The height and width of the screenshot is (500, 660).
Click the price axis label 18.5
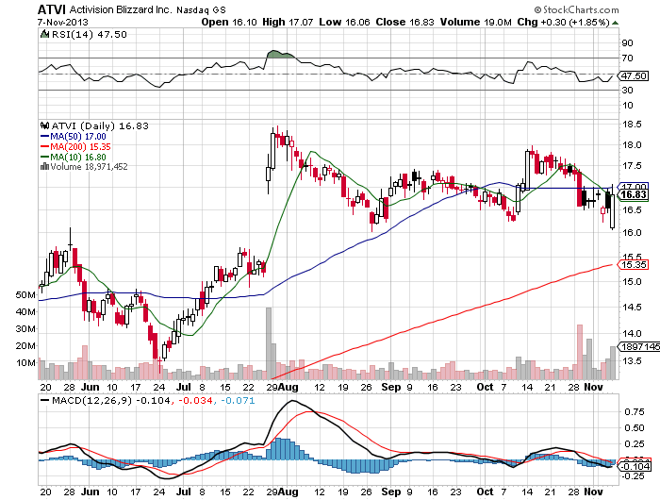(632, 125)
